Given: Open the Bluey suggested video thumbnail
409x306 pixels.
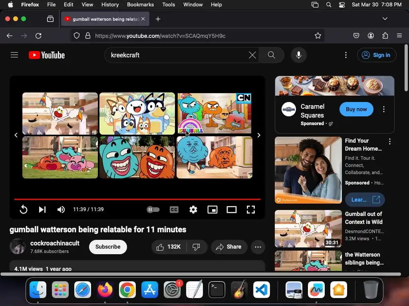Looking at the screenshot, I should coord(137,114).
